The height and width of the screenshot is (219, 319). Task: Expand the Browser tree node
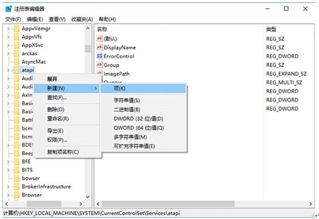click(8, 195)
